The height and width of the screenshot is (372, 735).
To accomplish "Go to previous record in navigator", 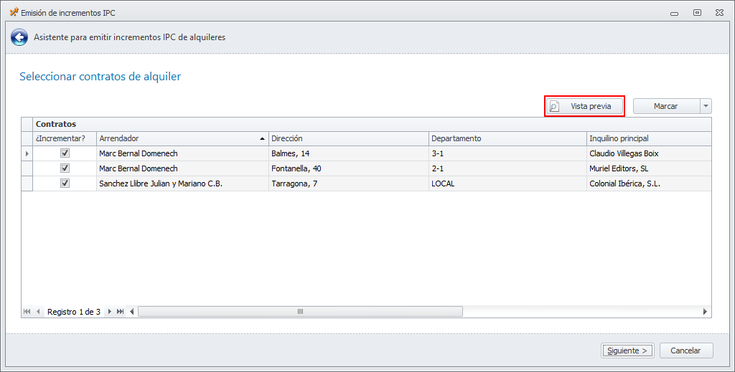I will [38, 312].
